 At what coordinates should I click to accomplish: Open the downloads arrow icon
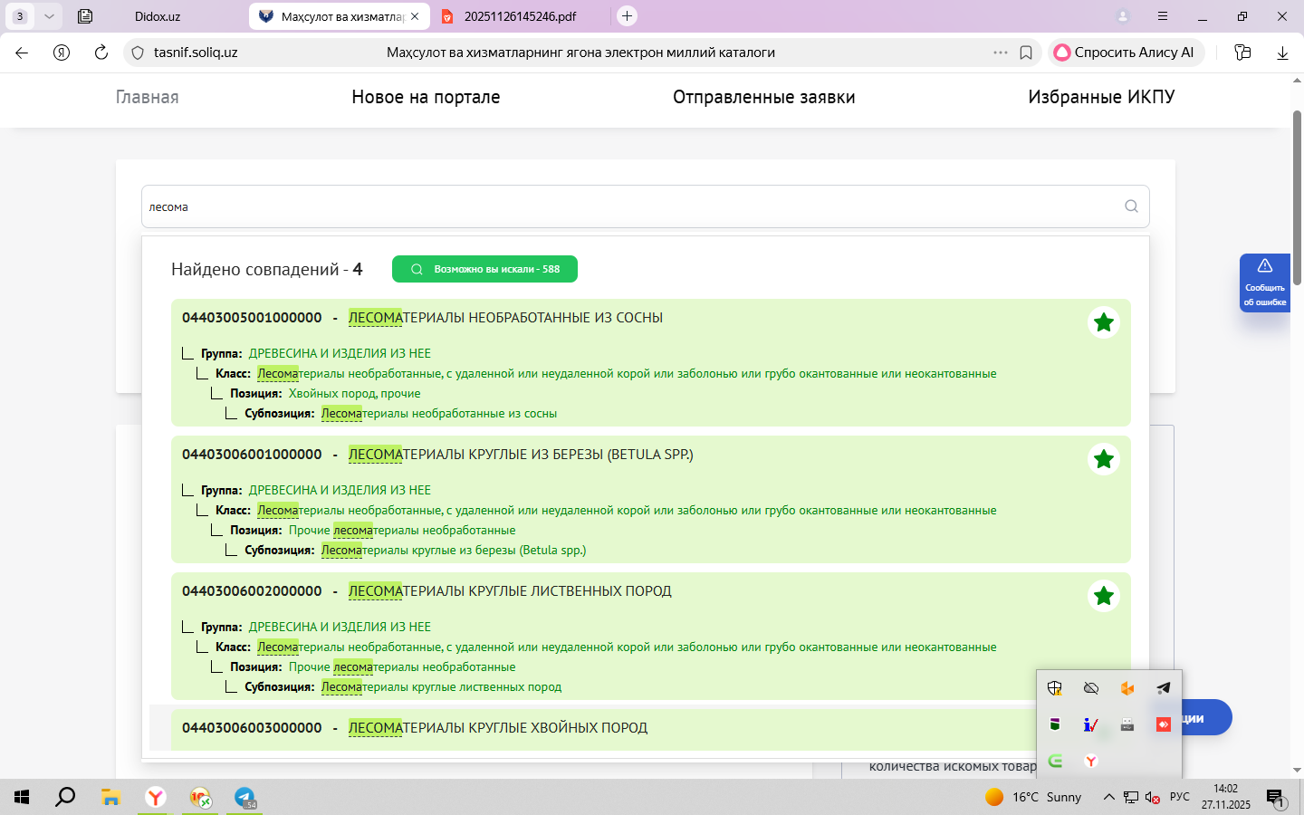tap(1282, 53)
